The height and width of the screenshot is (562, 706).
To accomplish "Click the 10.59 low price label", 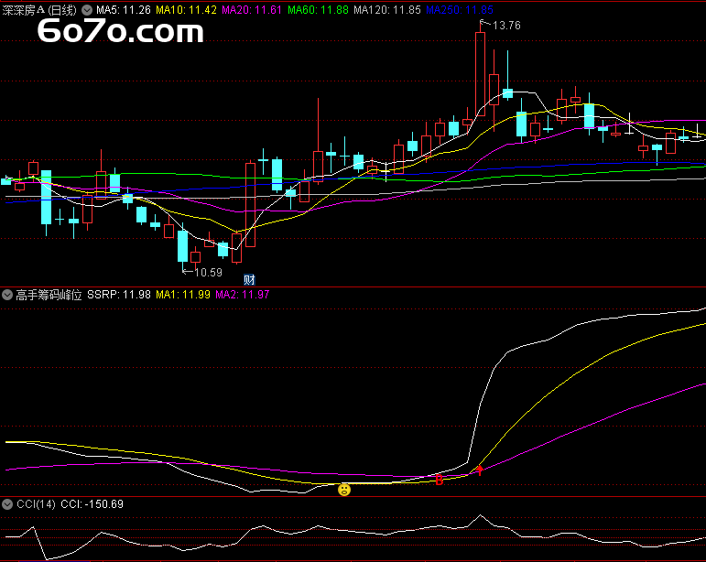I will coord(208,272).
